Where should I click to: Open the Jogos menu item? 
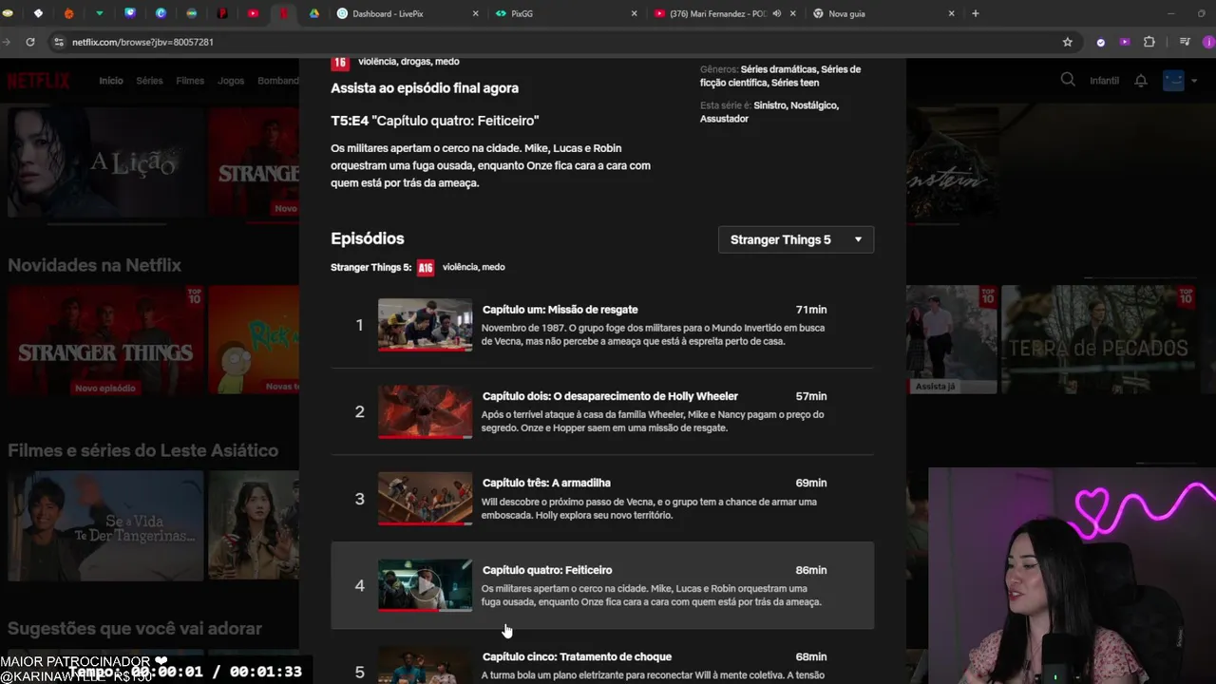pyautogui.click(x=231, y=81)
